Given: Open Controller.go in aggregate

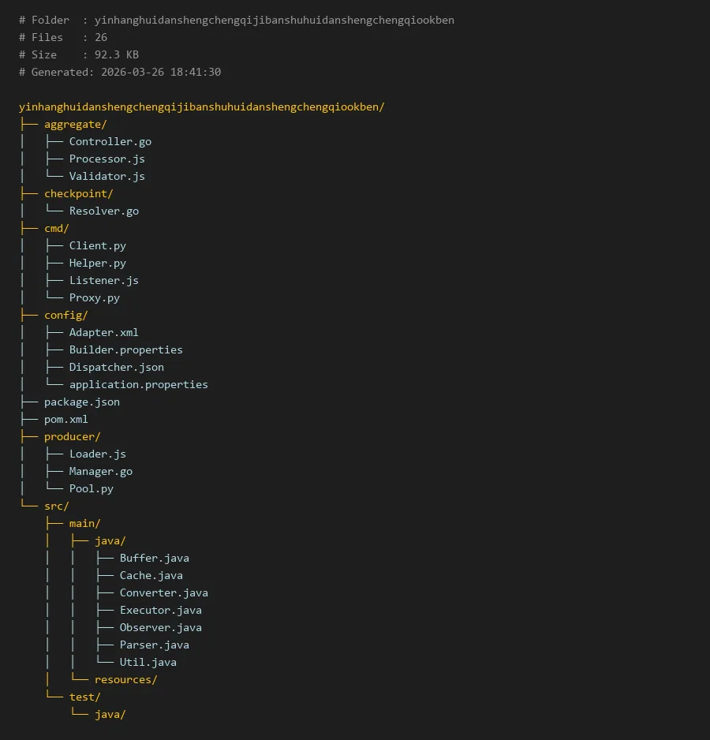Looking at the screenshot, I should point(110,141).
